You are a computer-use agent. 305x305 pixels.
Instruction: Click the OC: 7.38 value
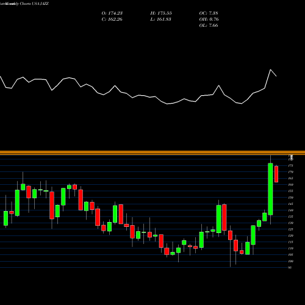209,13
